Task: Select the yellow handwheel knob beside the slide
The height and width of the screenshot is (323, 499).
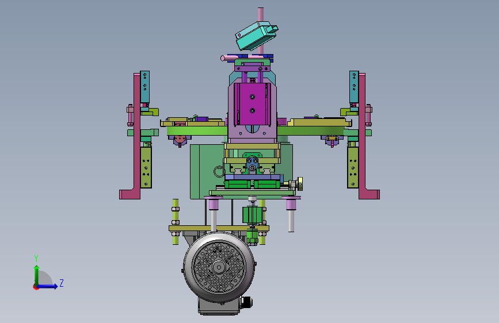Action: (300, 184)
